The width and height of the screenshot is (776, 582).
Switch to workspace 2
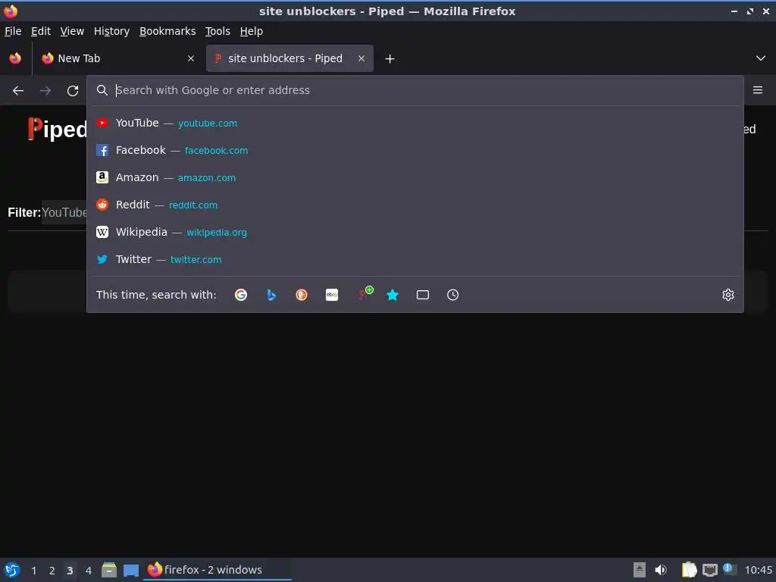[x=52, y=571]
